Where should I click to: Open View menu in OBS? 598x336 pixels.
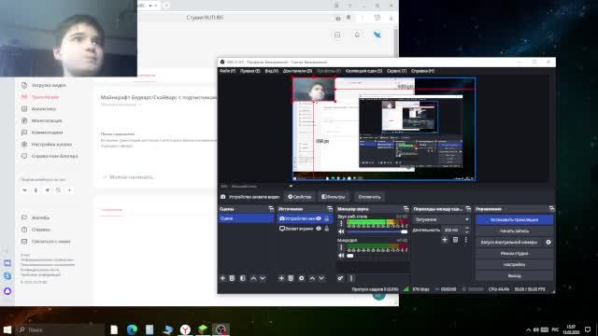(272, 71)
